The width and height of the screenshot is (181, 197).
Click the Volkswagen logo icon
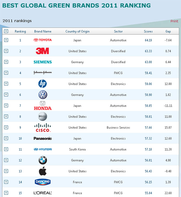point(43,95)
